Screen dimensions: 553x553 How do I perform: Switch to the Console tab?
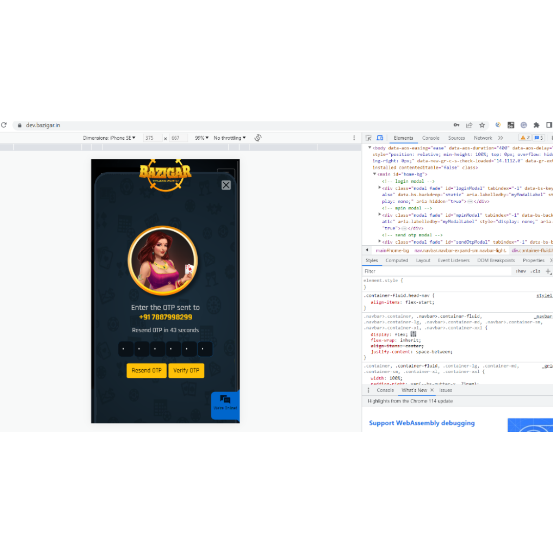coord(431,138)
